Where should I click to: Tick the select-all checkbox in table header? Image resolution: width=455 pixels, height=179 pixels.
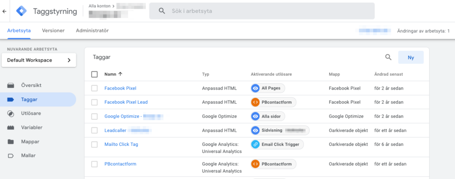click(94, 74)
